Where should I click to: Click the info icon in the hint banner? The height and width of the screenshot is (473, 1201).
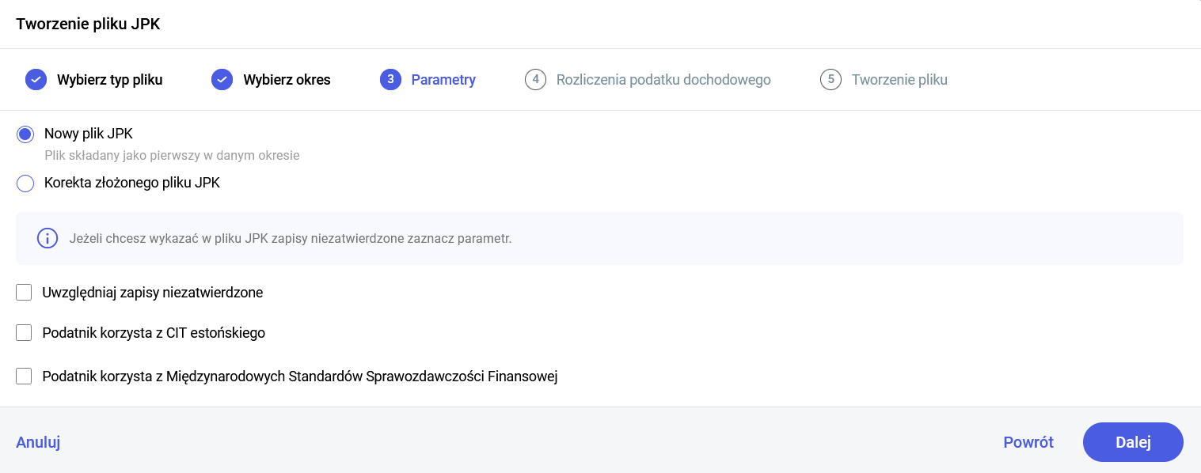[x=48, y=238]
